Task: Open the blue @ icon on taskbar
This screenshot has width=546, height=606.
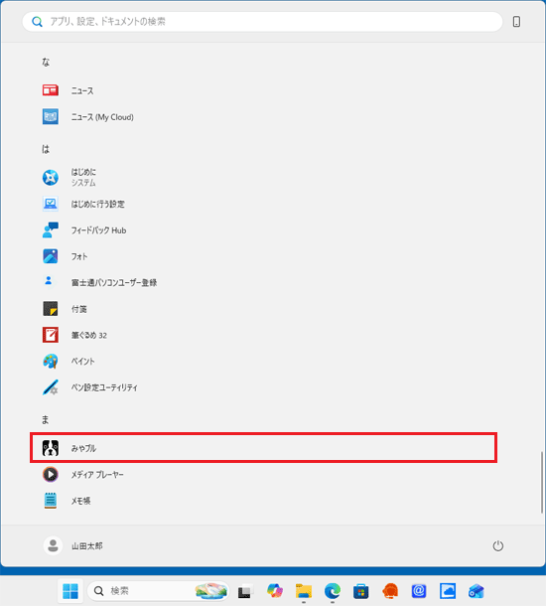Action: click(x=419, y=590)
